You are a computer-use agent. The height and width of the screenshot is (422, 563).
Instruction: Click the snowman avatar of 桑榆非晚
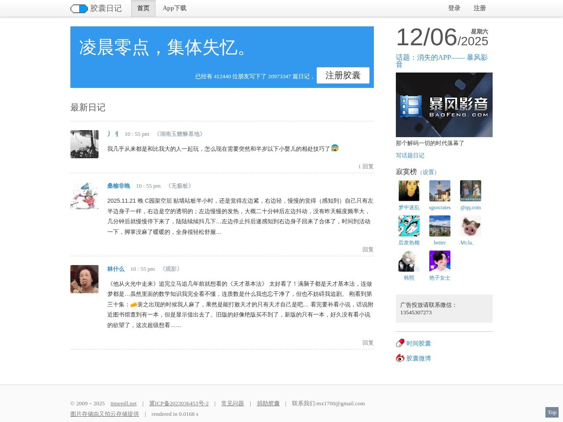[x=84, y=196]
